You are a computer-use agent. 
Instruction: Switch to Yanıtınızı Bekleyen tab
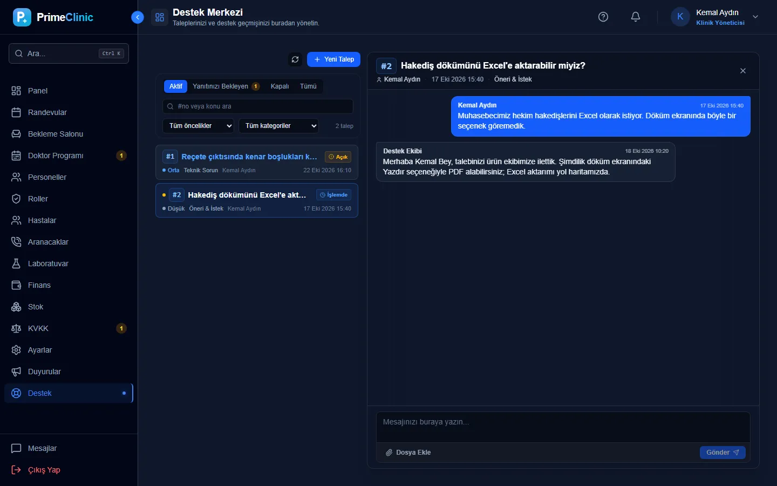coord(226,86)
